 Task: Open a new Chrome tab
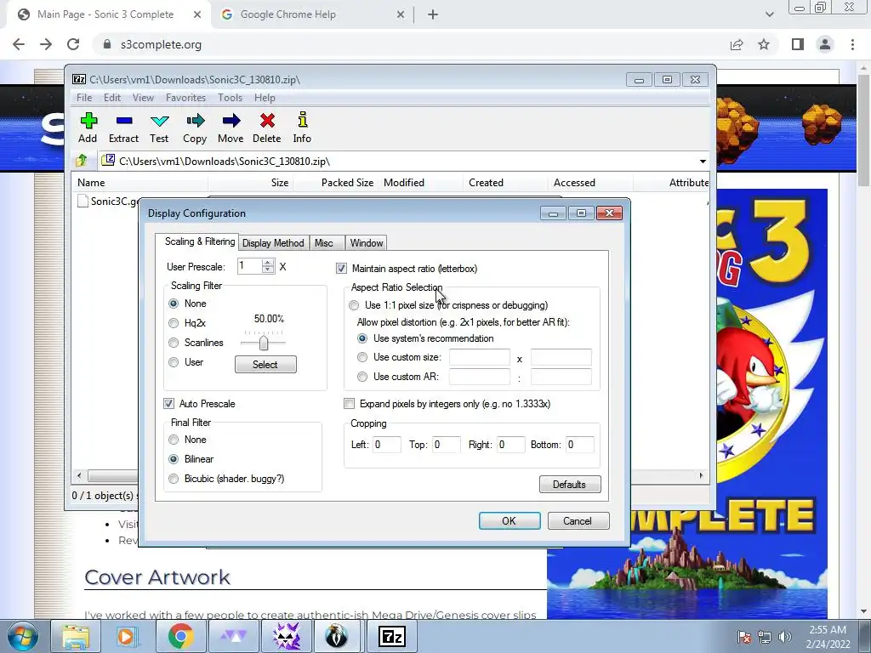tap(433, 14)
